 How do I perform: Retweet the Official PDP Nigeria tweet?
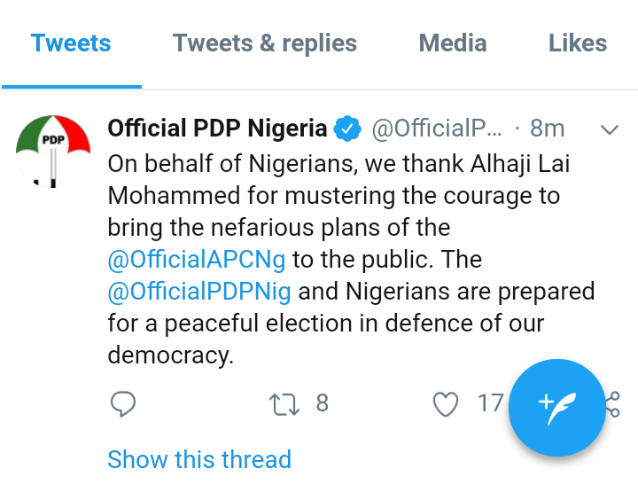coord(284,404)
